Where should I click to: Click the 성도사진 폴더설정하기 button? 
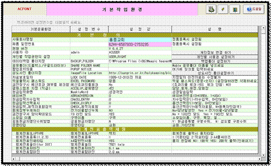tap(215, 73)
